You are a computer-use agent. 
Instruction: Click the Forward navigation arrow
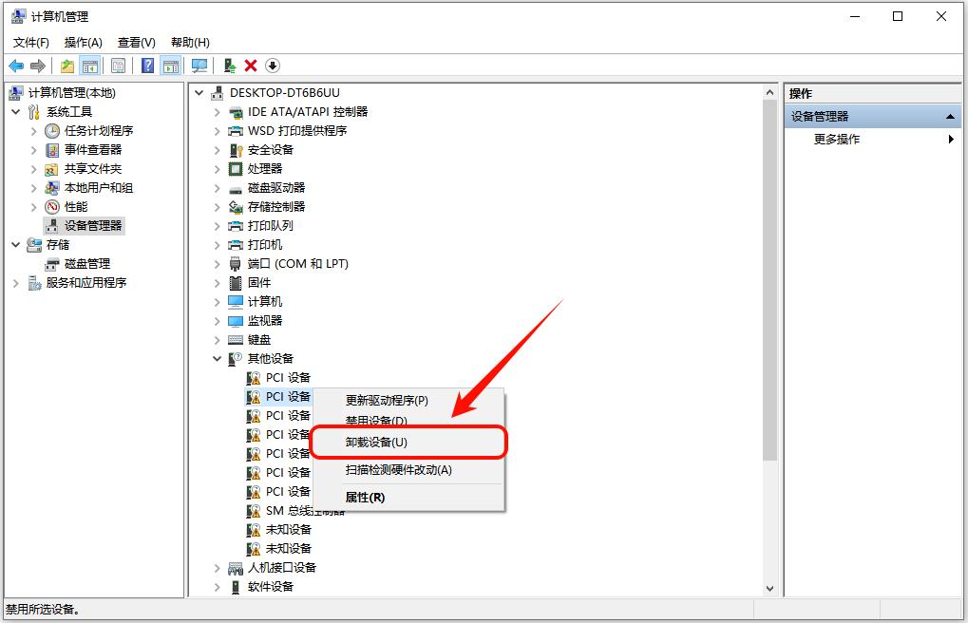coord(38,66)
